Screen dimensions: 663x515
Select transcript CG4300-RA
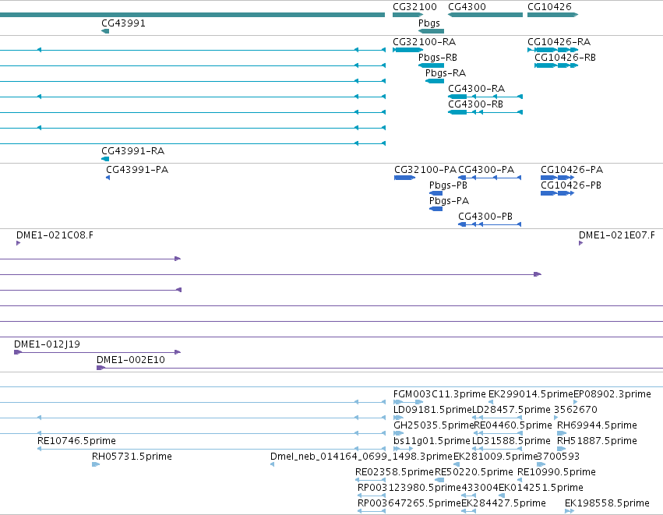[485, 97]
